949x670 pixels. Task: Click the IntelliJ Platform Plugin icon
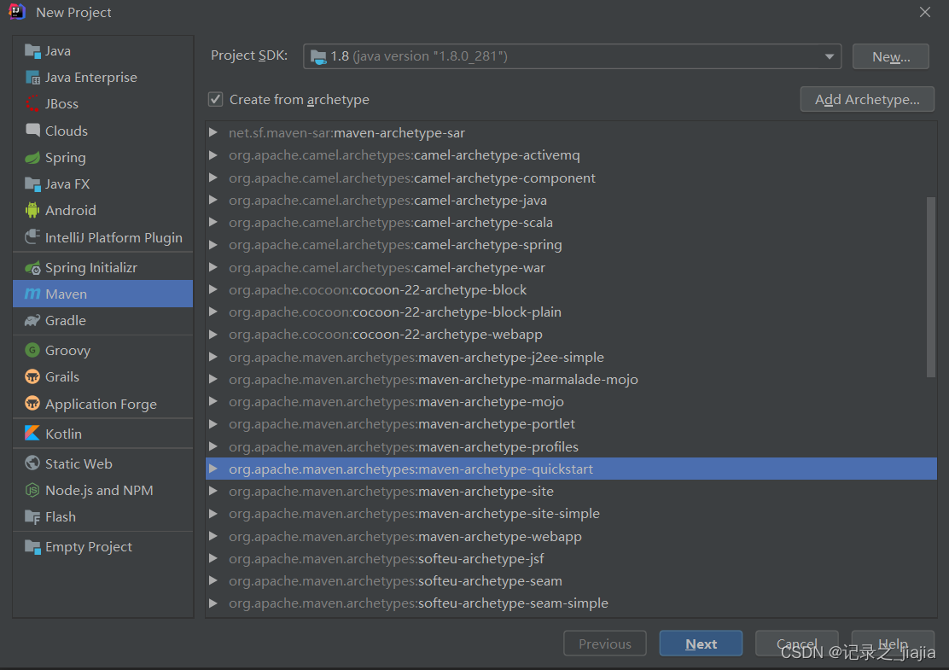pos(32,236)
